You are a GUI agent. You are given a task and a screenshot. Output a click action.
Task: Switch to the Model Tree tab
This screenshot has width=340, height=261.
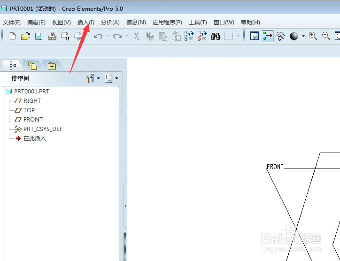pos(13,65)
